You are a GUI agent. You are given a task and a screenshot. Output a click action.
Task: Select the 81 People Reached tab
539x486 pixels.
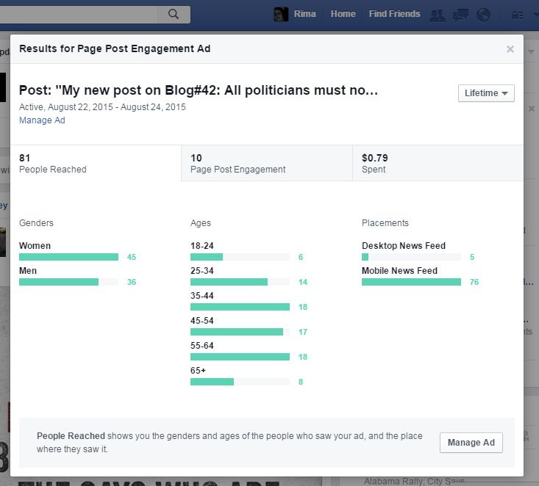(x=96, y=164)
